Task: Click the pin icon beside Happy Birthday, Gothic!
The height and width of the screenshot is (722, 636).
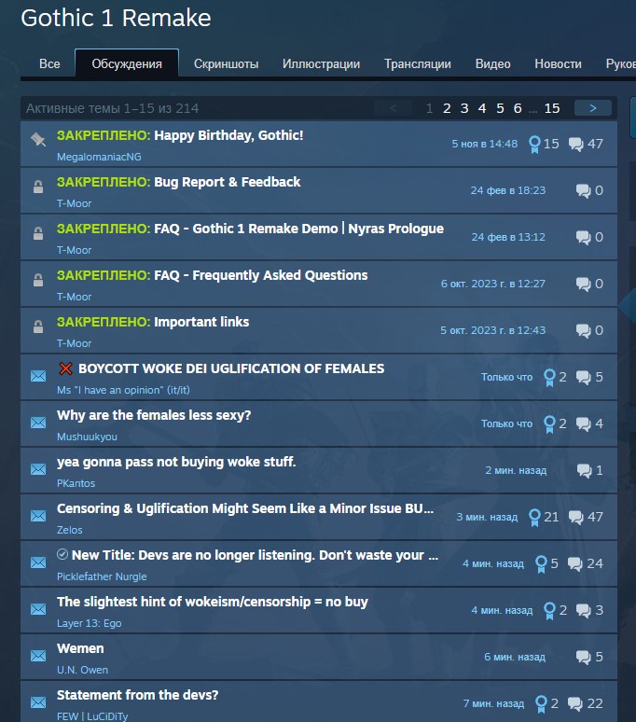Action: (x=38, y=139)
